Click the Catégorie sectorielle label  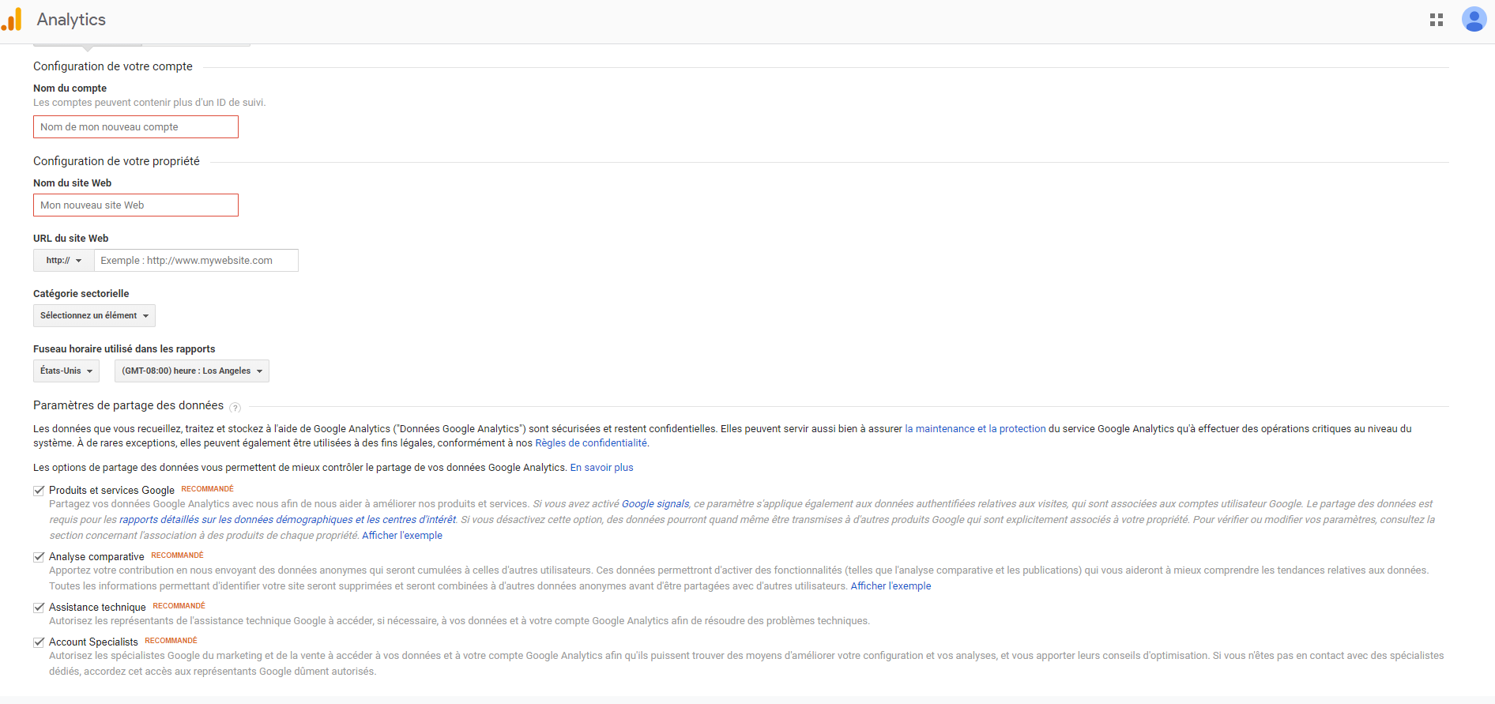pos(81,294)
